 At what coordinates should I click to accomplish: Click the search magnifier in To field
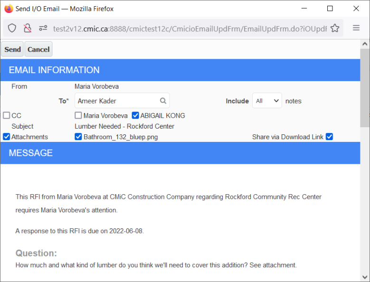click(x=163, y=101)
